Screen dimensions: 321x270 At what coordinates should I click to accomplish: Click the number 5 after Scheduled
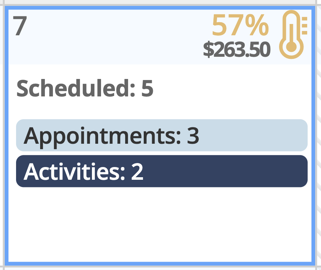[147, 88]
